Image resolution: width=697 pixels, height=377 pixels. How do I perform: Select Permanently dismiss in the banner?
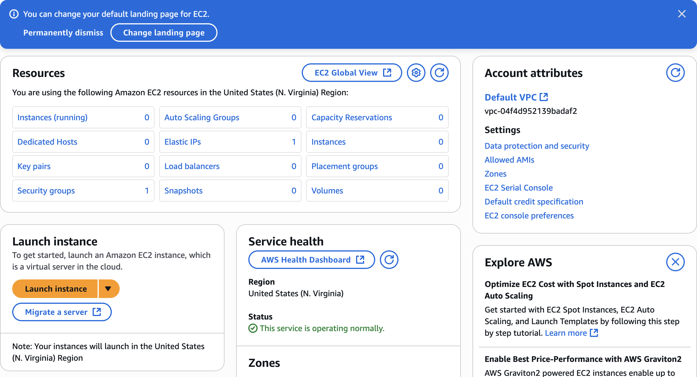tap(63, 33)
